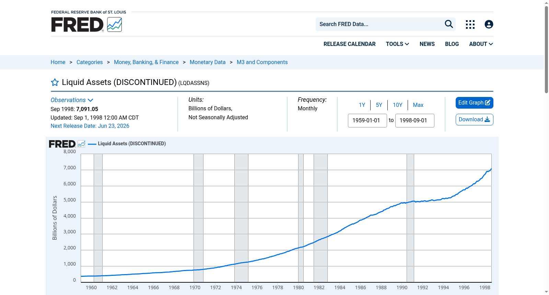Open the Release Calendar menu item
The height and width of the screenshot is (295, 549).
(x=349, y=44)
